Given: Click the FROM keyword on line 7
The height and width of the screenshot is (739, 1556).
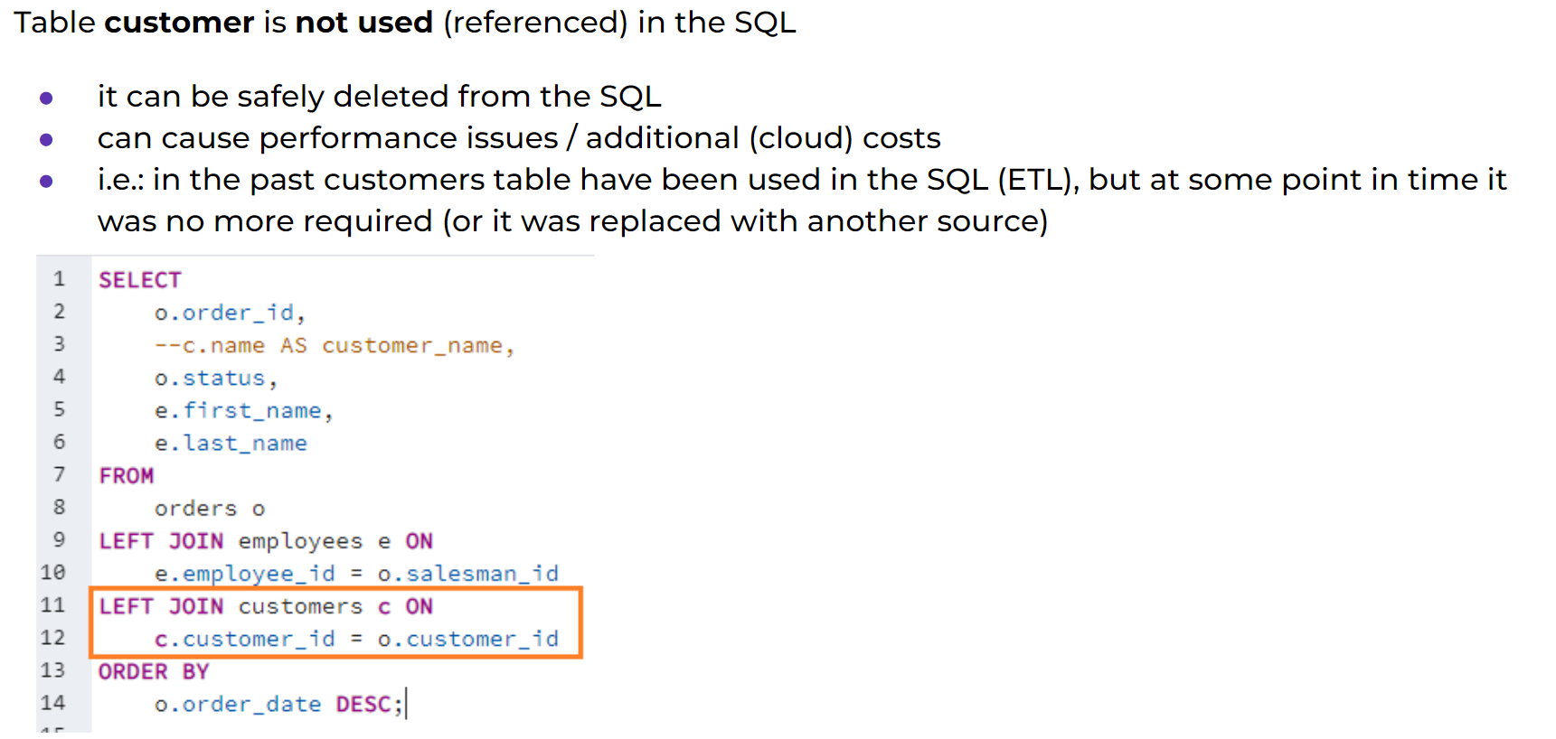Looking at the screenshot, I should (127, 476).
